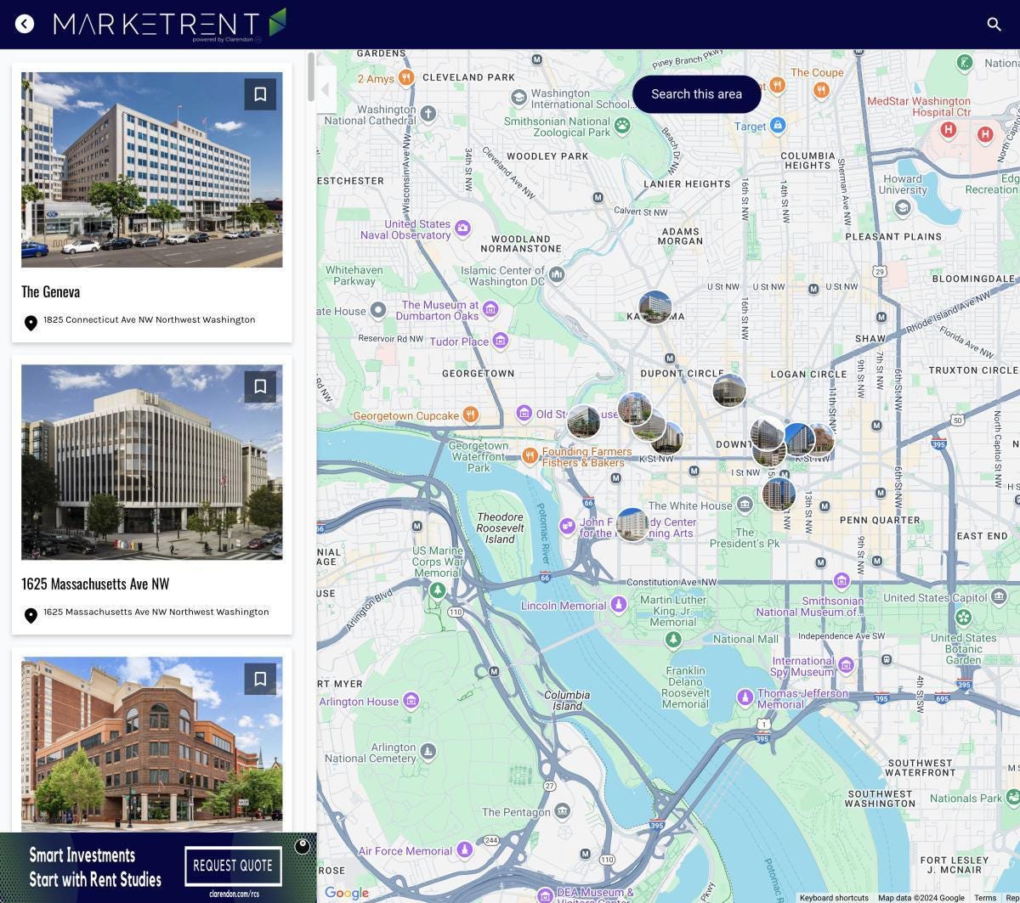
Task: Click the MedStar Washington Hospital icon
Action: coord(949,132)
